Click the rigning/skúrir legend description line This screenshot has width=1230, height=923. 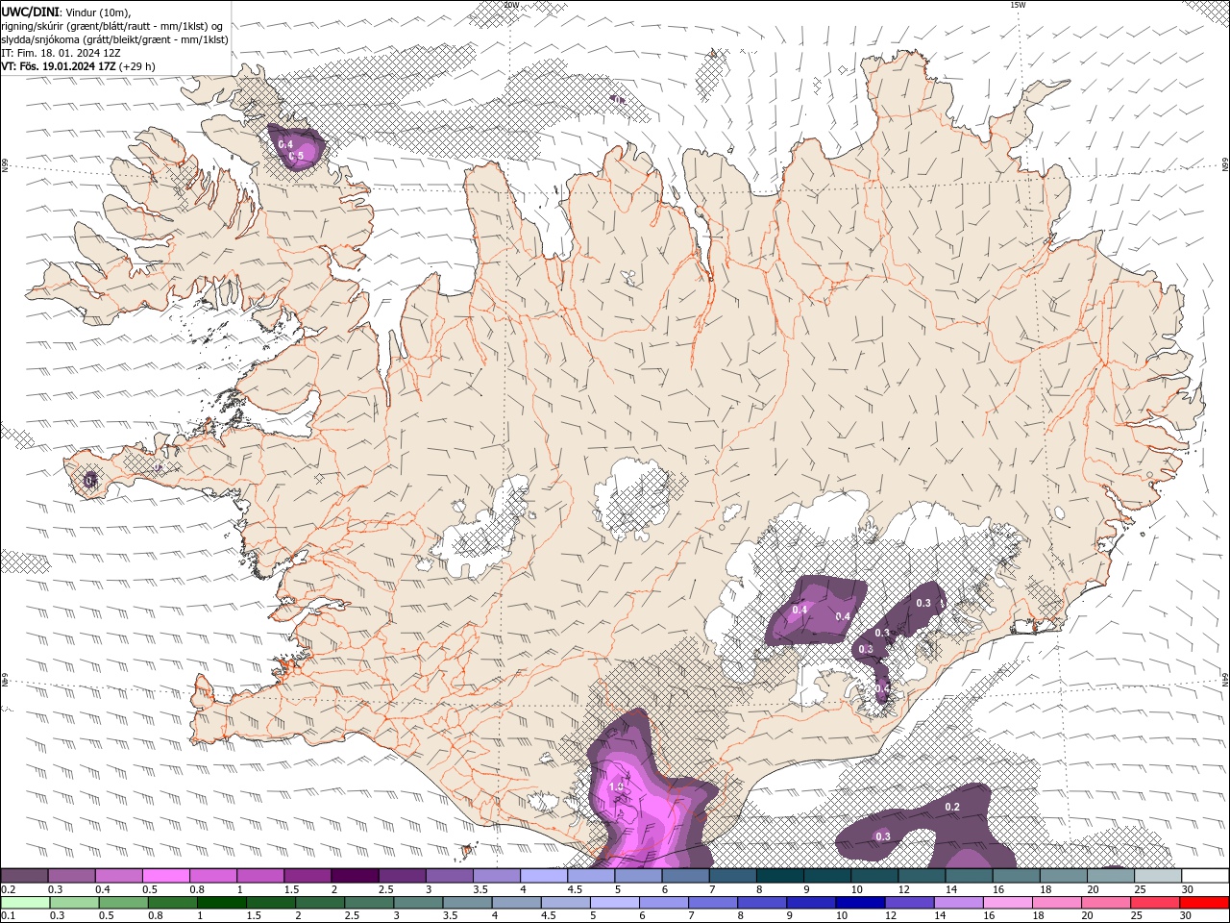[113, 26]
